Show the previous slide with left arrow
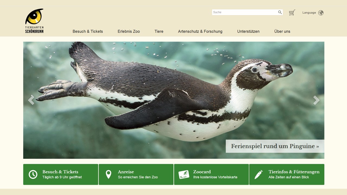The image size is (347, 195). coord(31,100)
